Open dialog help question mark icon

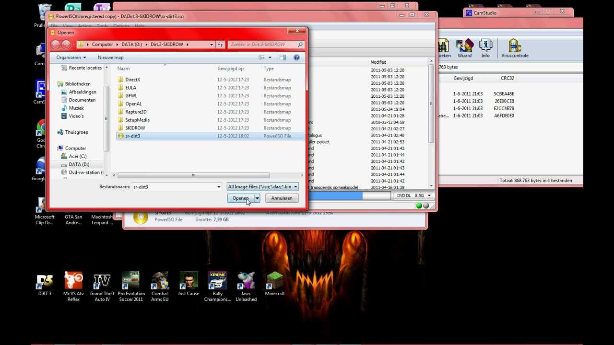296,57
